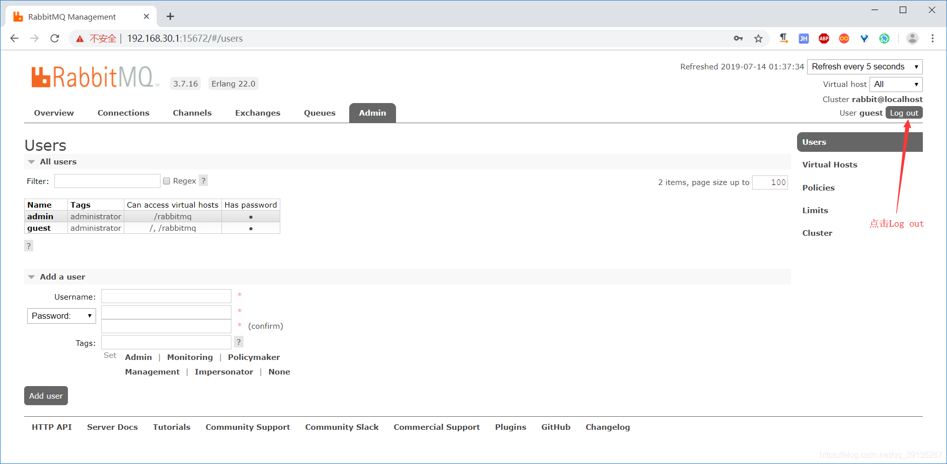The height and width of the screenshot is (464, 947).
Task: Click the browser forward arrow
Action: point(34,38)
